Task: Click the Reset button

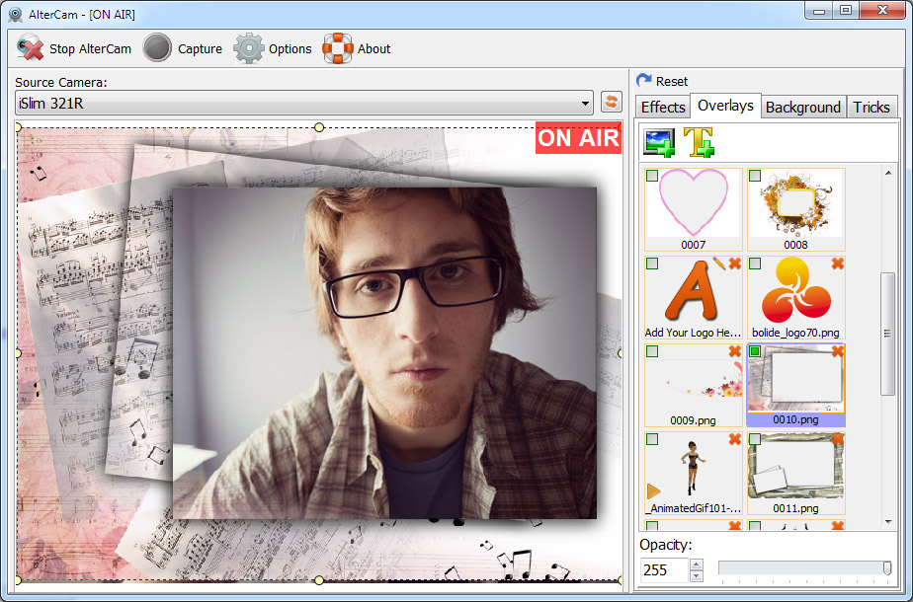Action: [662, 81]
